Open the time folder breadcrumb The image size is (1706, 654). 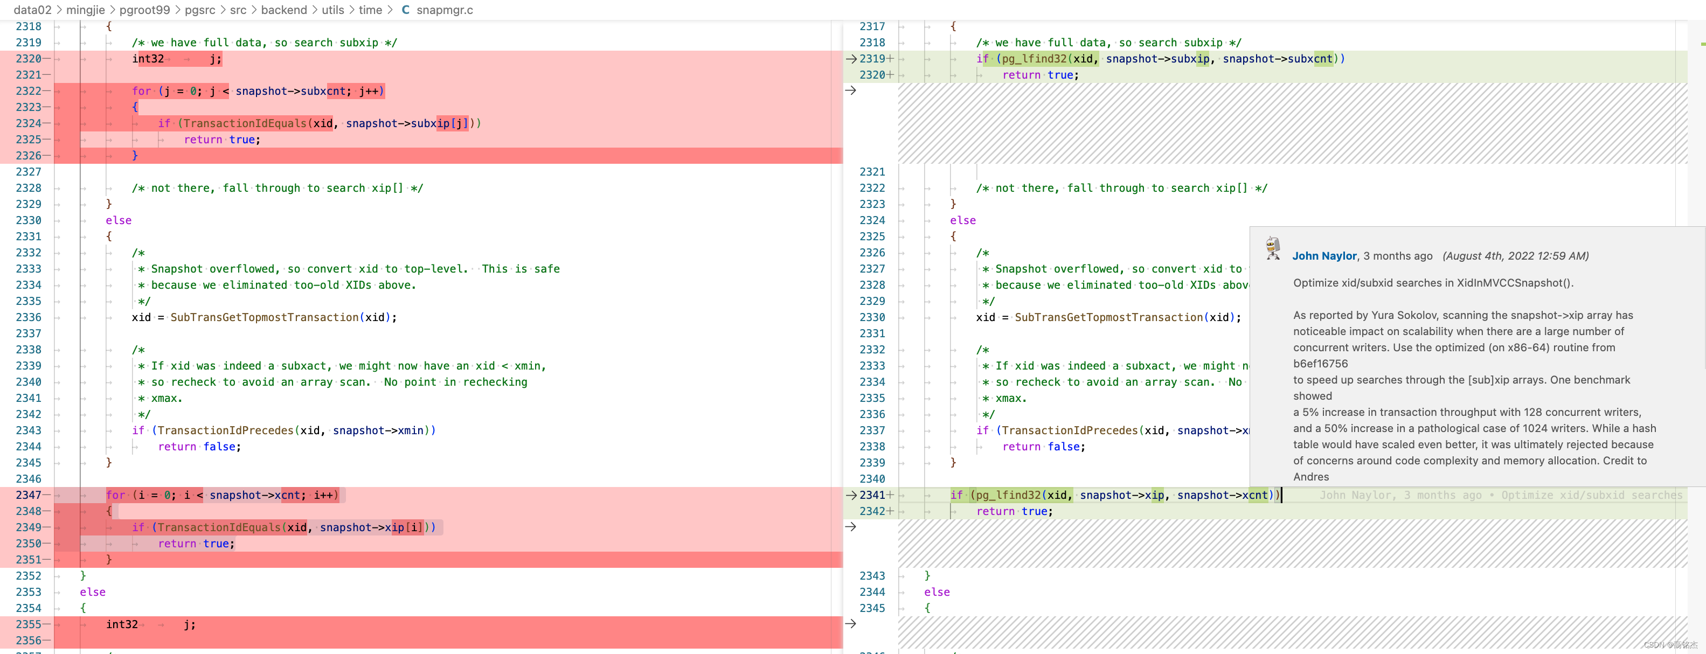point(370,10)
